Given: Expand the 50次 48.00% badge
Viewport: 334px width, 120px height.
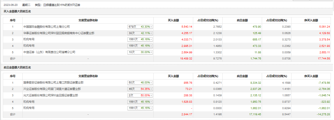Looking at the screenshot, I should click(x=140, y=83).
